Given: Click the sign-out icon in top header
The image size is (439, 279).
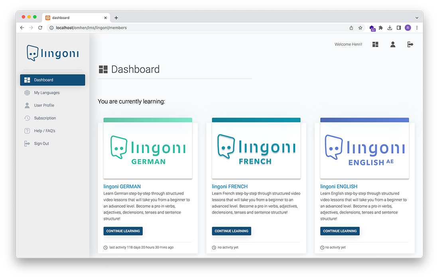Looking at the screenshot, I should point(410,45).
